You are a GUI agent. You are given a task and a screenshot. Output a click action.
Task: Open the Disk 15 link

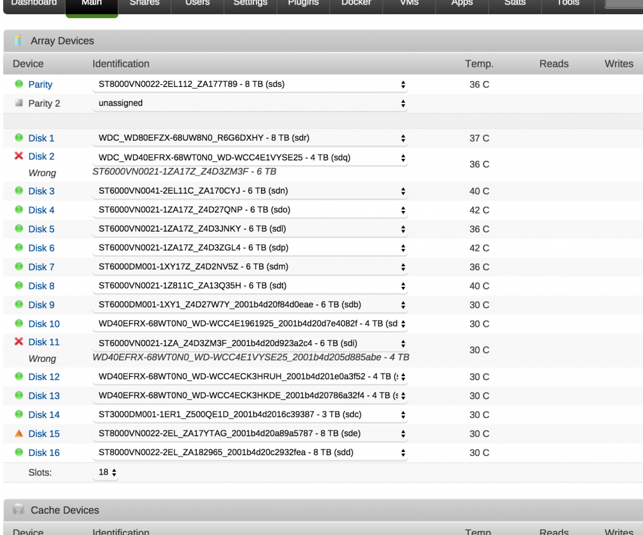pos(44,433)
